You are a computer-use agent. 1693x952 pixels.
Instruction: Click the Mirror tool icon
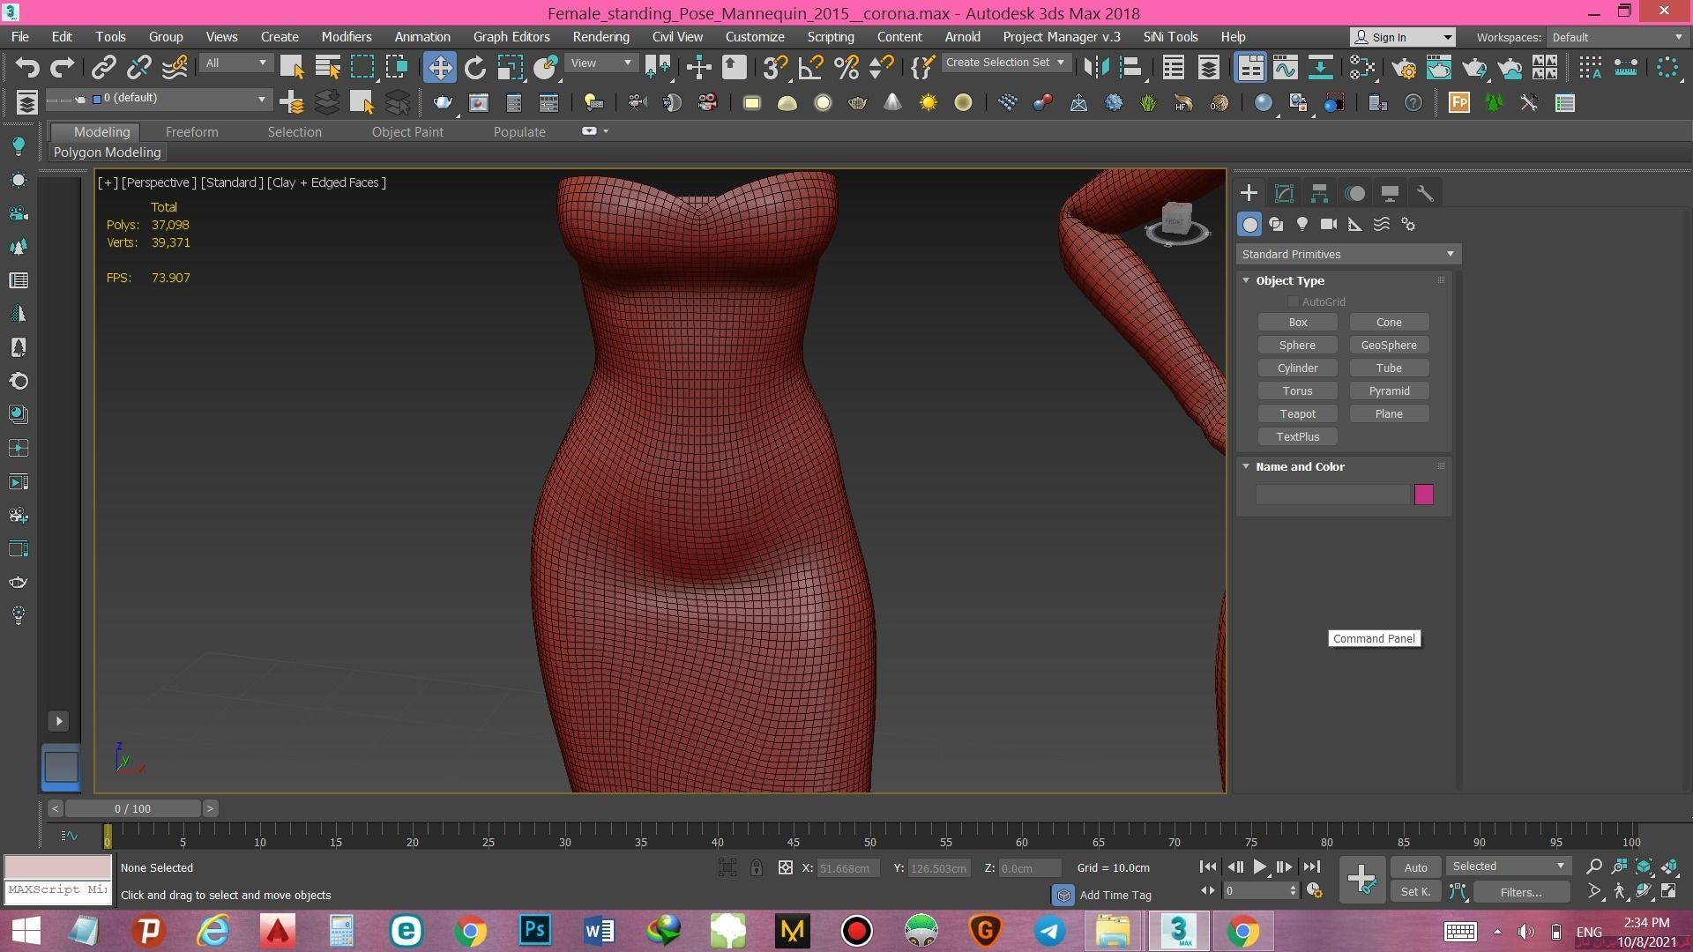(x=1096, y=67)
